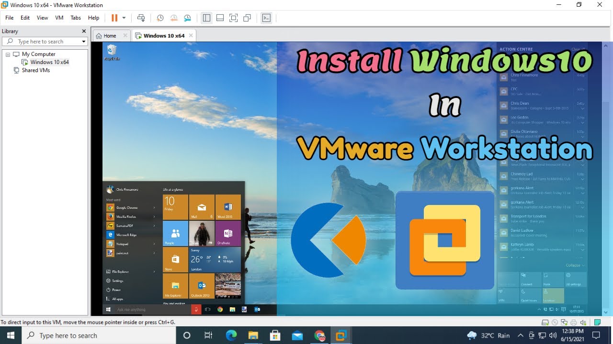Close the Windows 10 x64 tab

[191, 35]
